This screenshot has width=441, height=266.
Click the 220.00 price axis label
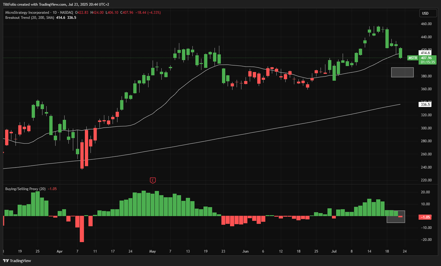(426, 180)
